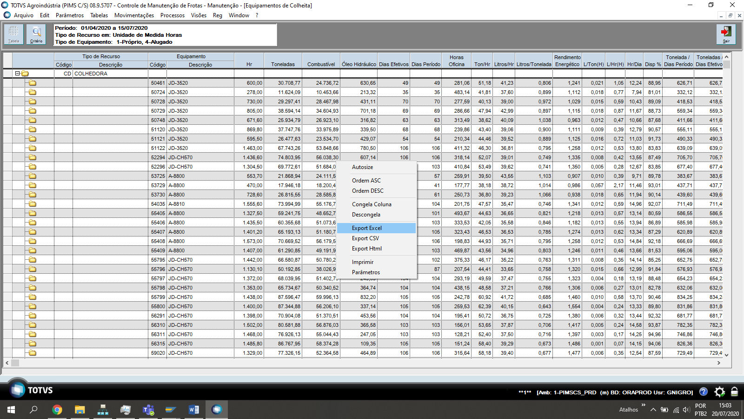Click the taskbar search magnifier

coord(34,410)
